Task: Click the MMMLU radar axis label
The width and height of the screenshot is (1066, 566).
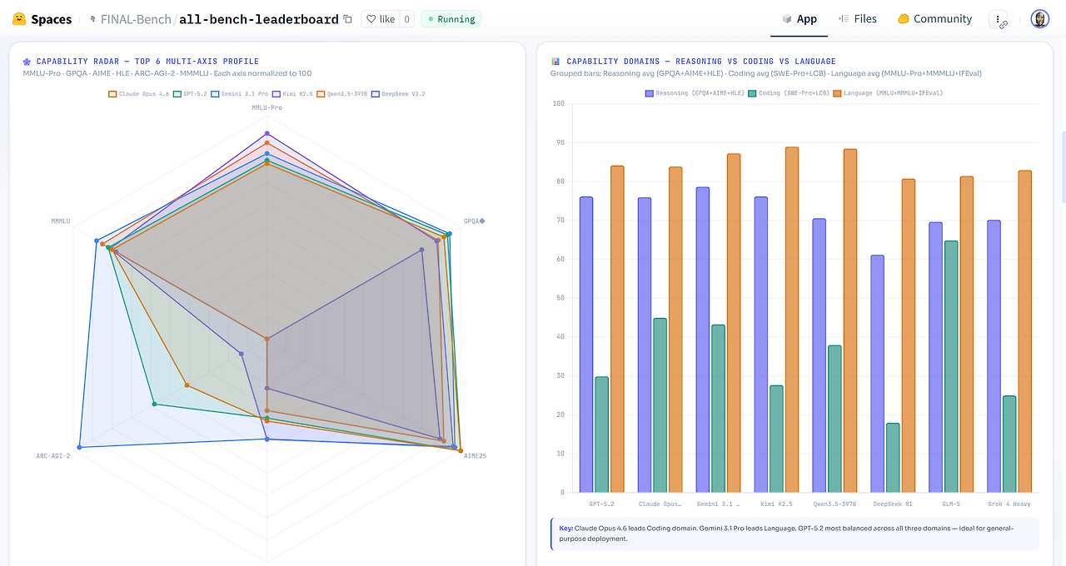Action: pyautogui.click(x=61, y=221)
